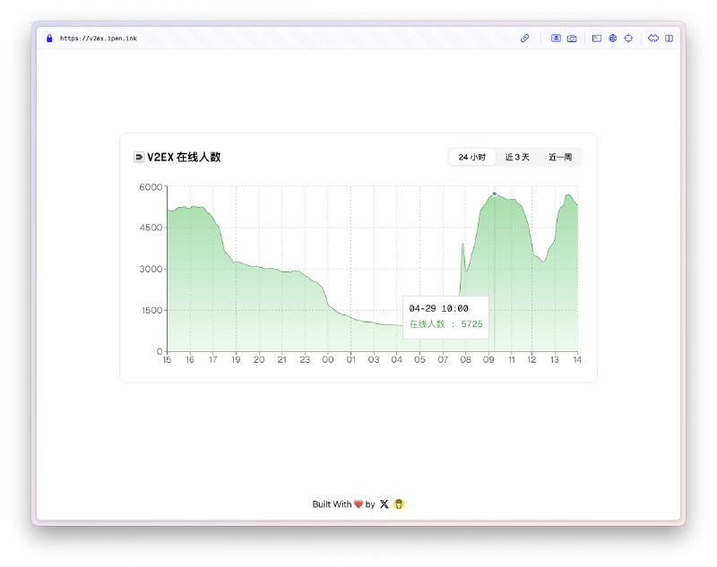Switch to the 近 3 天 tab
717x567 pixels.
[x=517, y=158]
